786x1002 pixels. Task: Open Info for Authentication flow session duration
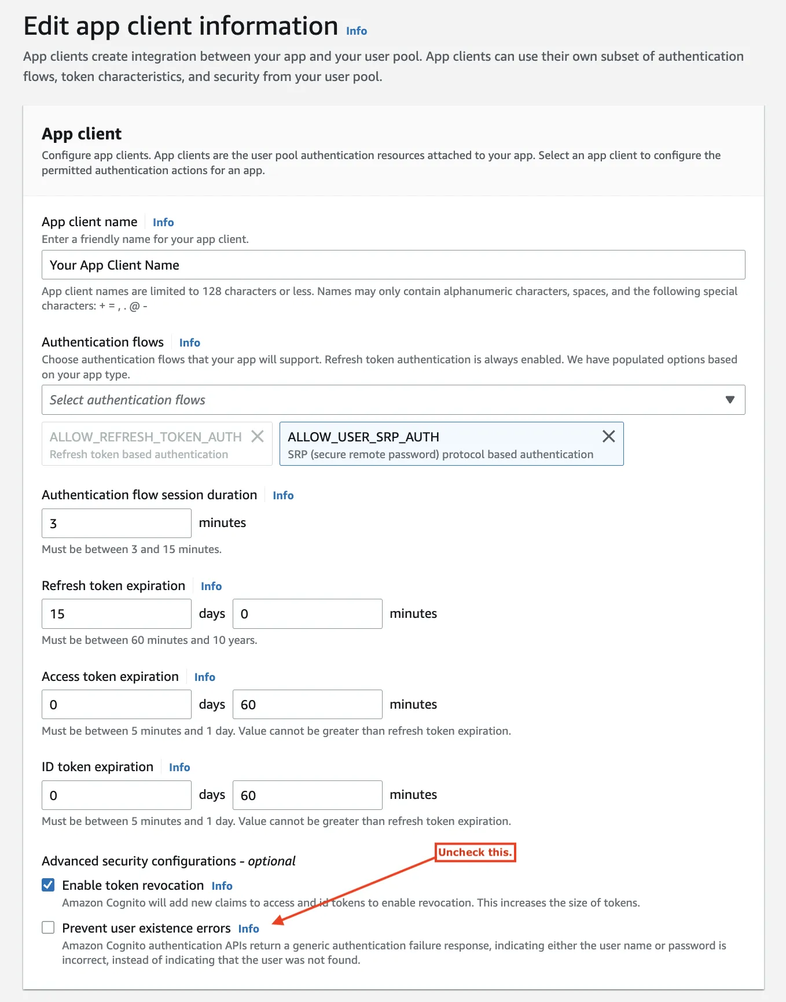[283, 495]
